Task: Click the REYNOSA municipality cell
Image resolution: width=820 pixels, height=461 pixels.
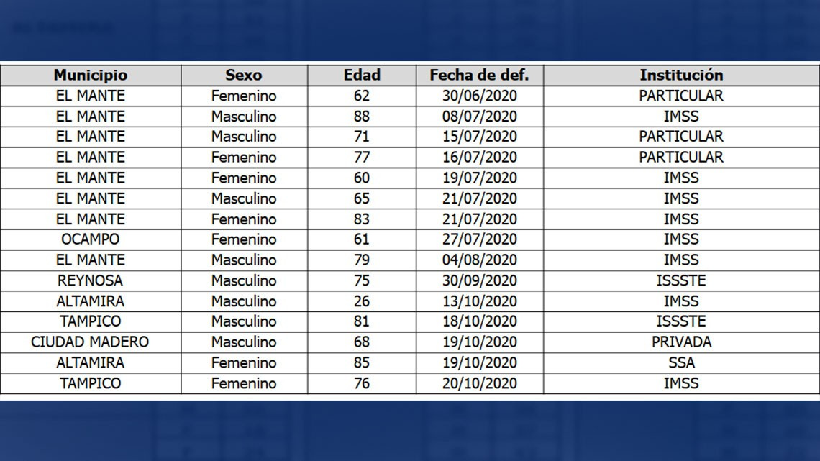Action: (x=91, y=280)
